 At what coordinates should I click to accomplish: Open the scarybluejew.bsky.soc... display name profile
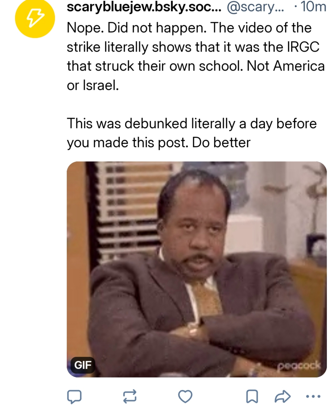coord(144,8)
